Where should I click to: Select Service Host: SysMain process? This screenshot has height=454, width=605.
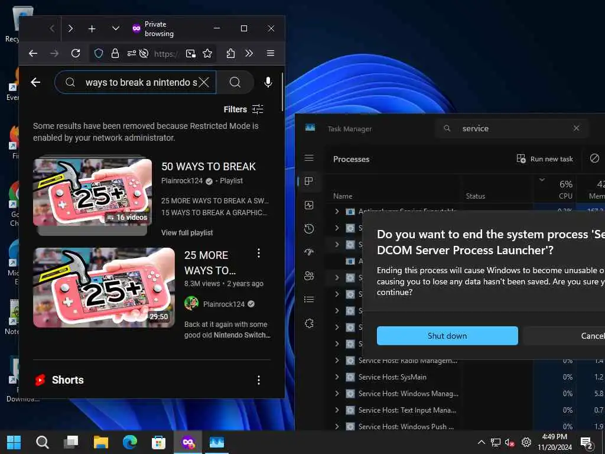(x=392, y=377)
